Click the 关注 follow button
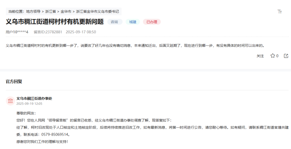 (x=260, y=56)
